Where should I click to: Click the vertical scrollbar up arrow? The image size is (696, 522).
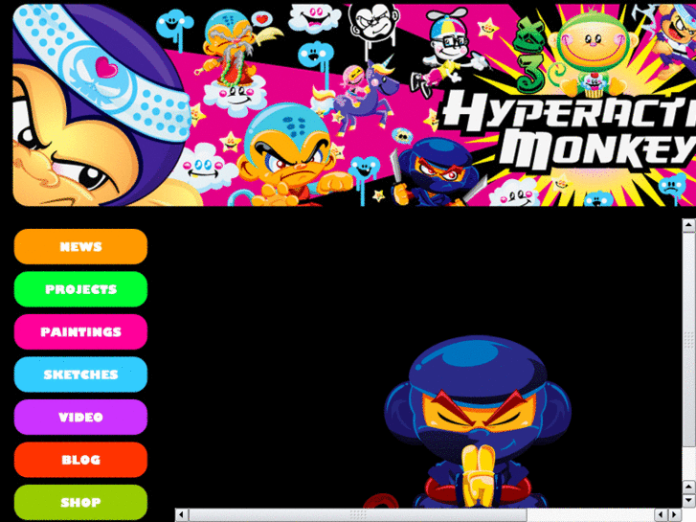point(688,225)
